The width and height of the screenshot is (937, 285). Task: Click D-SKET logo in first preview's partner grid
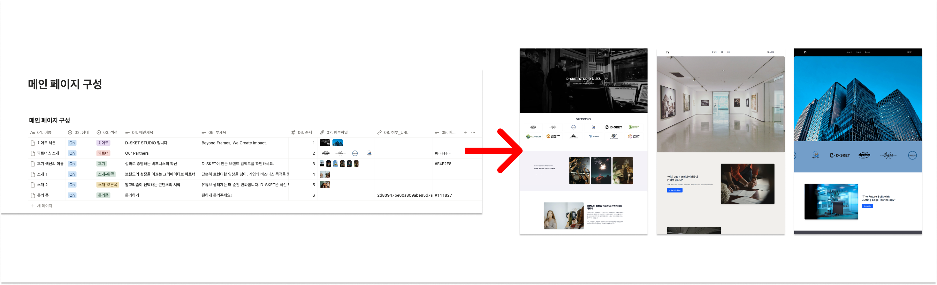click(x=613, y=128)
